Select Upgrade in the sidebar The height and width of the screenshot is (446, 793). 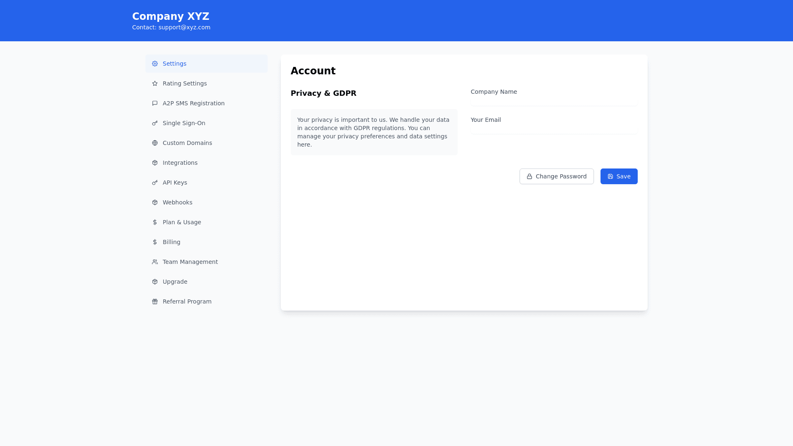pyautogui.click(x=175, y=282)
